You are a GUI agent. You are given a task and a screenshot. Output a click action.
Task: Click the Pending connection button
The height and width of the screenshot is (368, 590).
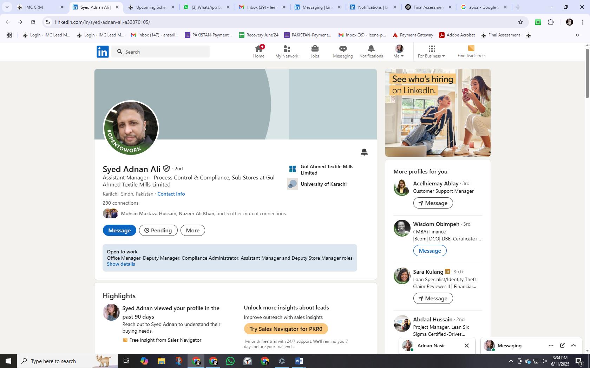158,230
